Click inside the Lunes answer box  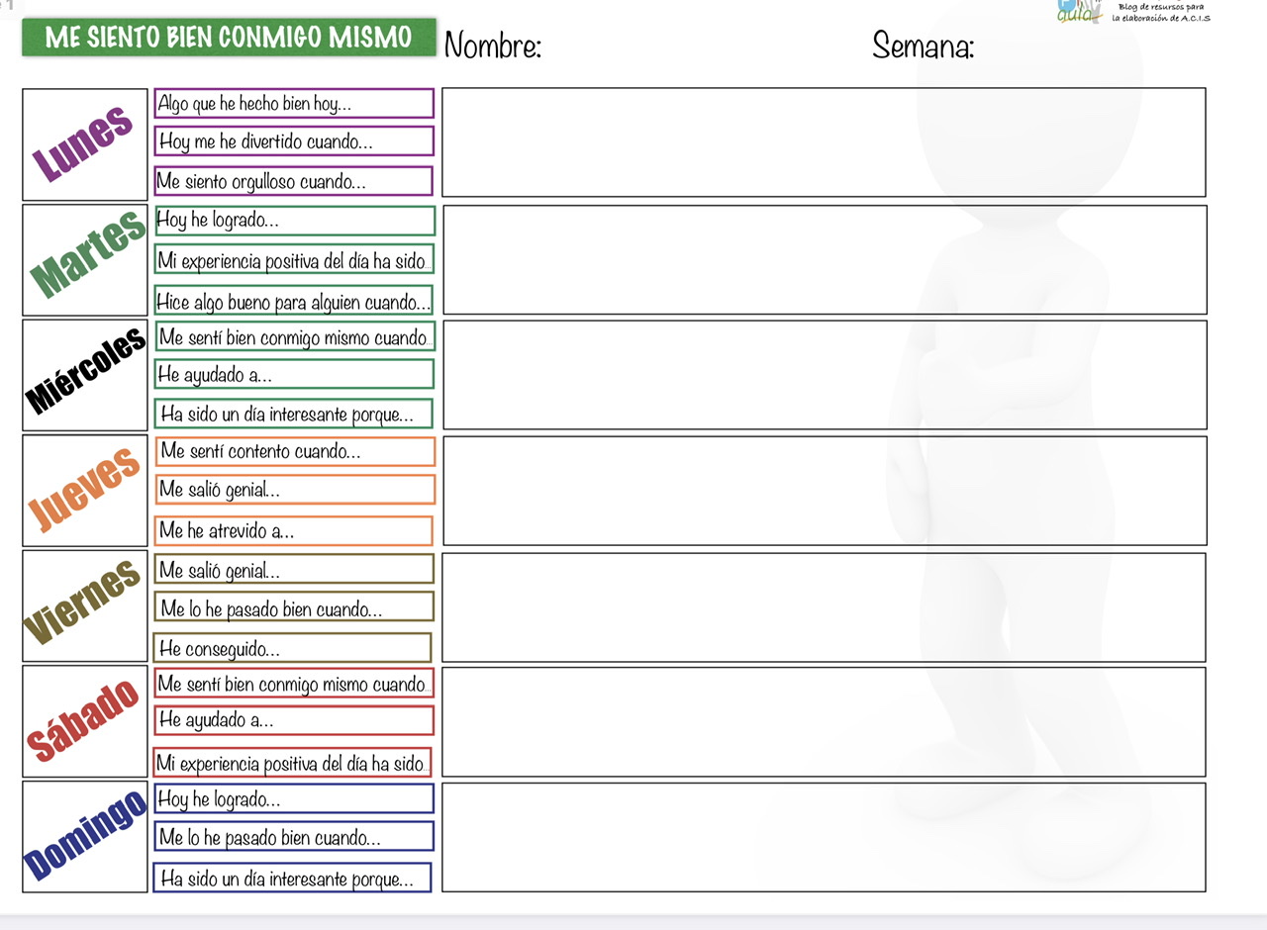824,142
